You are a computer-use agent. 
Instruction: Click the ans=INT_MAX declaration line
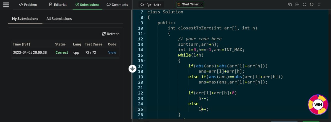point(211,49)
